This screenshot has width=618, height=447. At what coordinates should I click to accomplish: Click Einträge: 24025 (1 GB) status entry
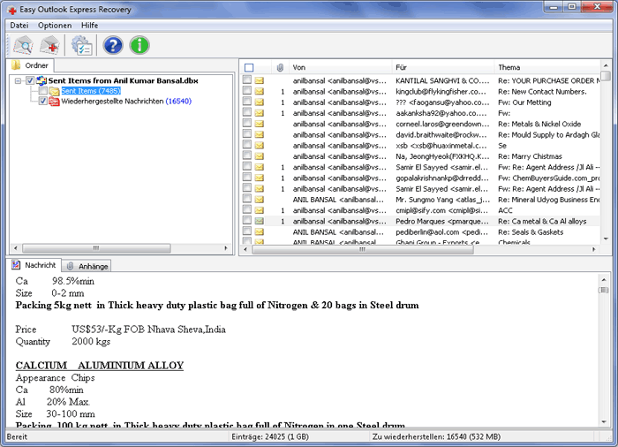pos(270,436)
